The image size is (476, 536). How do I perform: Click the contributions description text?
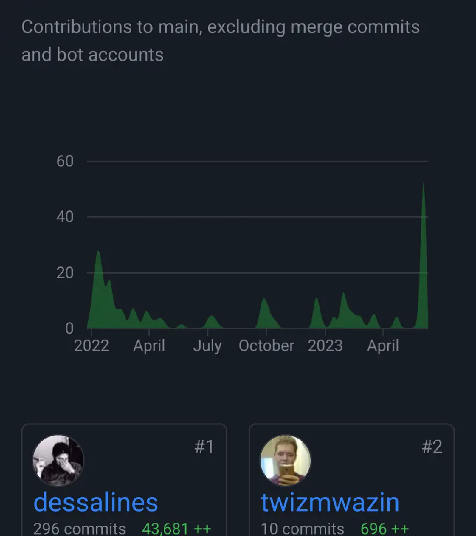pos(220,41)
